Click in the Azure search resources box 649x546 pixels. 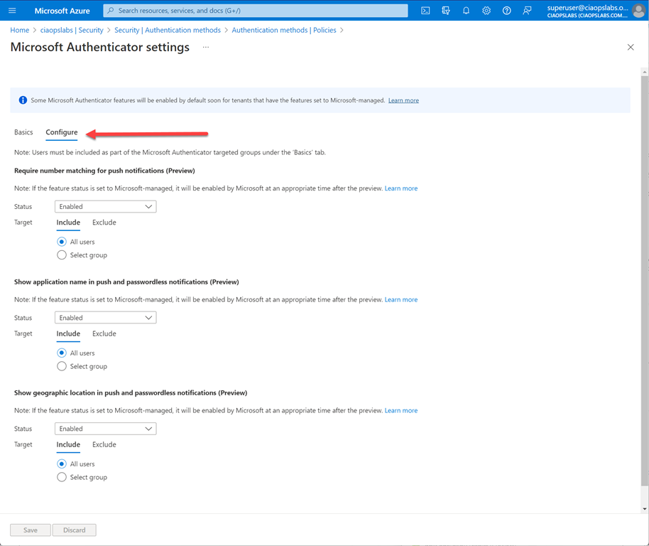point(256,11)
